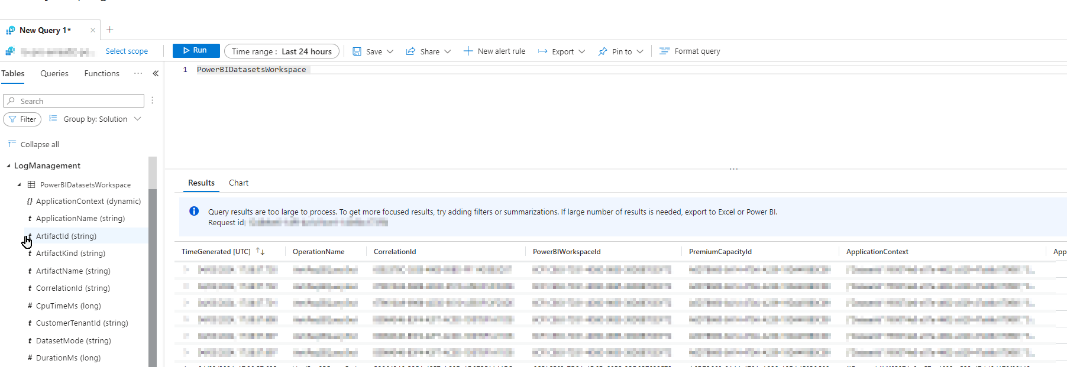
Task: Select ArtifactName (string) column
Action: [x=73, y=271]
